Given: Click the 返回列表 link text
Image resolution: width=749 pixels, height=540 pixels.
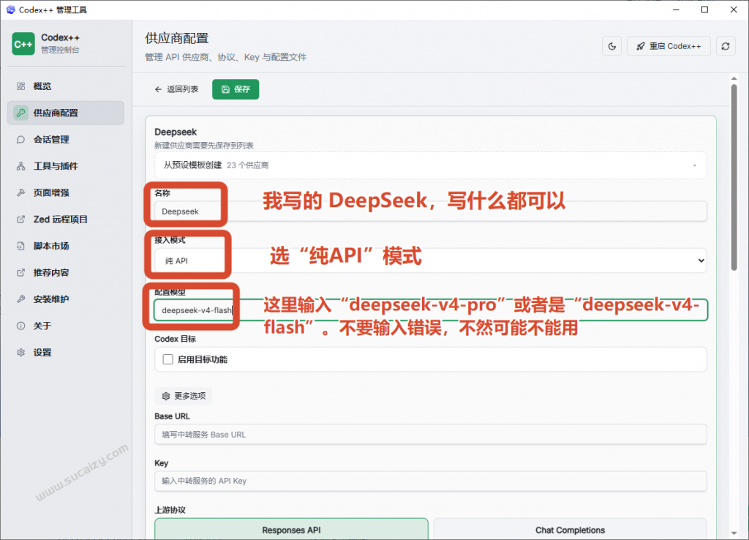Looking at the screenshot, I should tap(182, 89).
